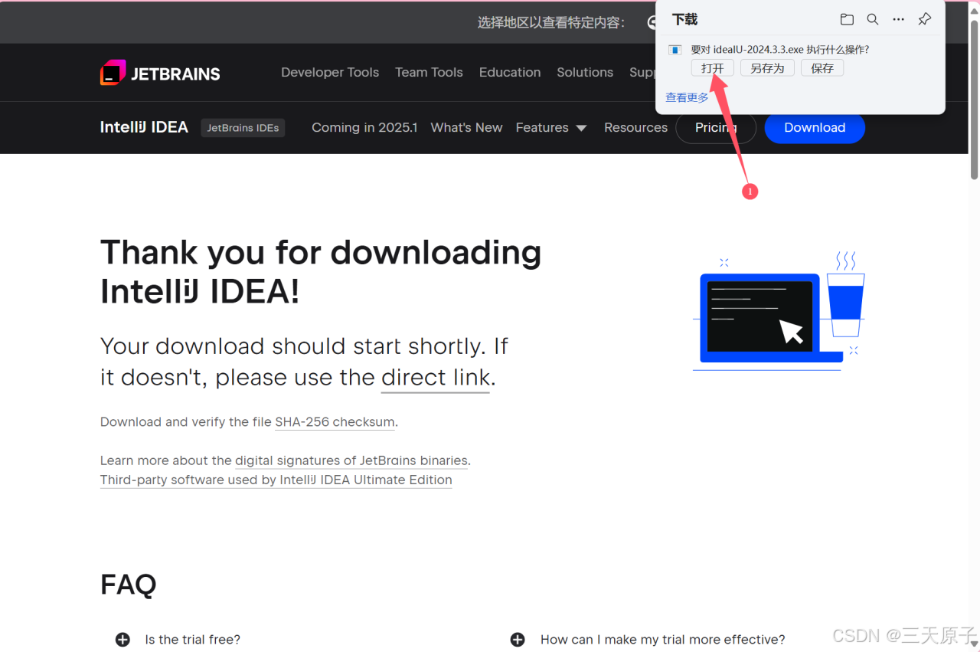Viewport: 980px width, 652px height.
Task: Open the Features dropdown arrow
Action: pos(581,128)
